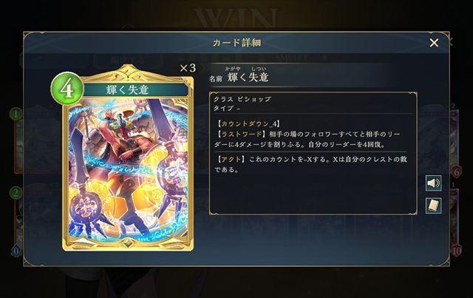Click the 輝く失意 card artwork

(x=128, y=168)
